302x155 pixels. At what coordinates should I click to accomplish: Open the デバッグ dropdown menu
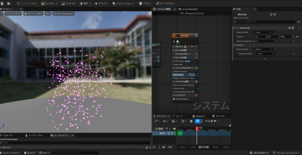point(101,4)
